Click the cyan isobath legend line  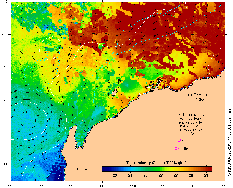pos(73,172)
